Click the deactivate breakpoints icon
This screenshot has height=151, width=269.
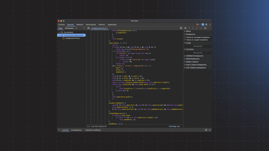(x=205, y=28)
